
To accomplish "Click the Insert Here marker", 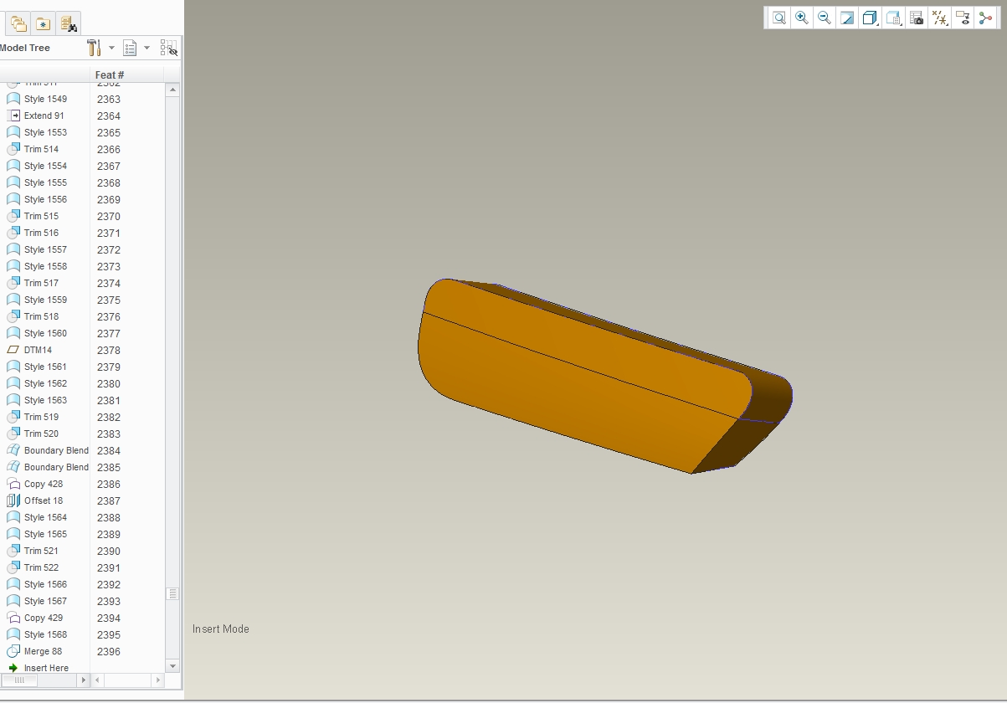I will pos(46,668).
